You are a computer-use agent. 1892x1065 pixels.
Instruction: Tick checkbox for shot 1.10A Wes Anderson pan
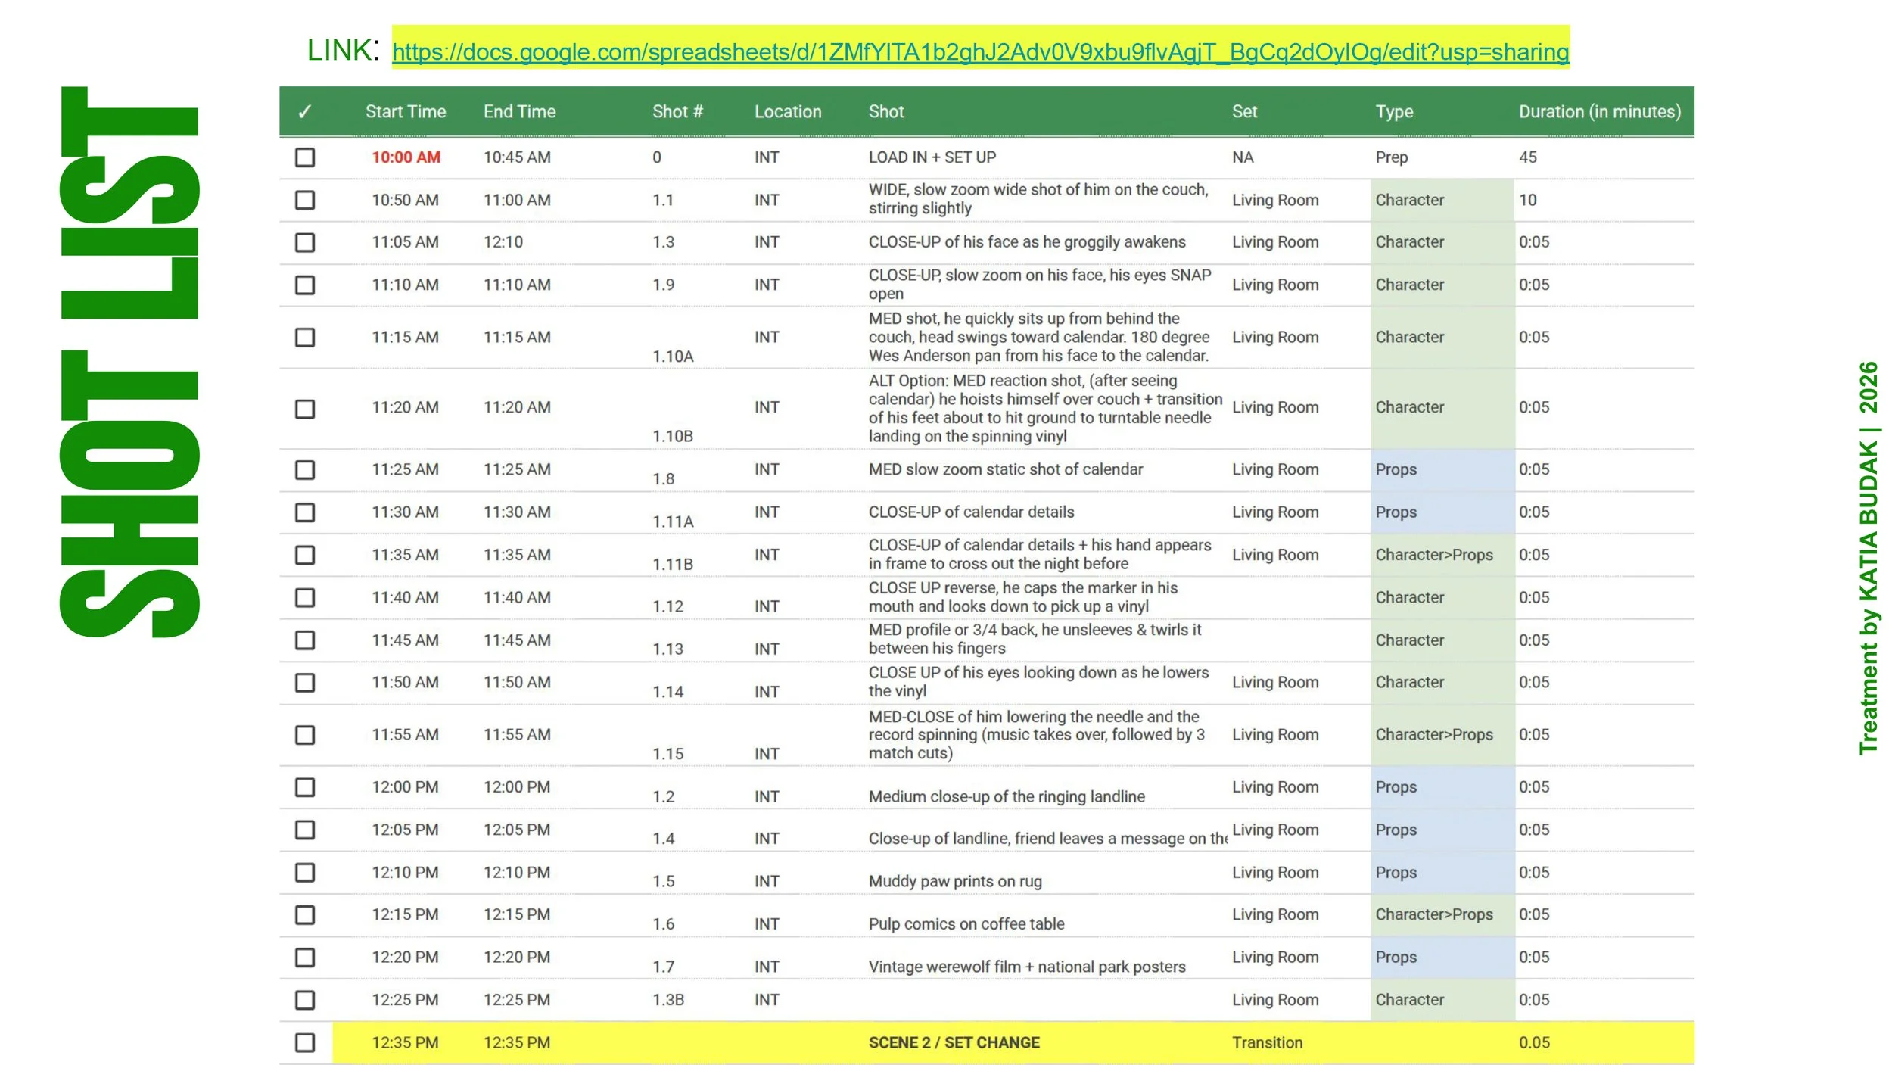point(305,338)
